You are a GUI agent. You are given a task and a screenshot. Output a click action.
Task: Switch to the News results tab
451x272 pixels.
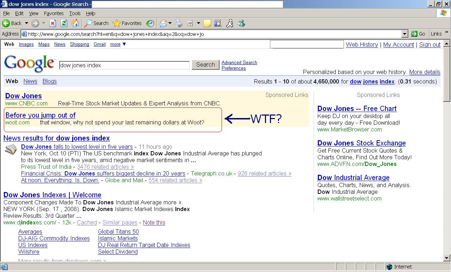tap(30, 81)
